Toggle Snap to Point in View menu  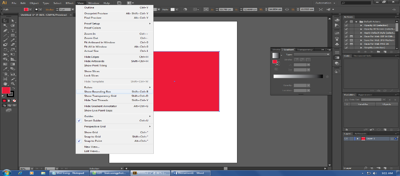point(79,141)
